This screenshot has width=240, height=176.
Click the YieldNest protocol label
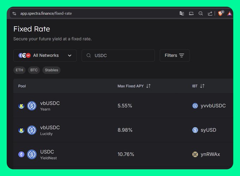point(48,158)
